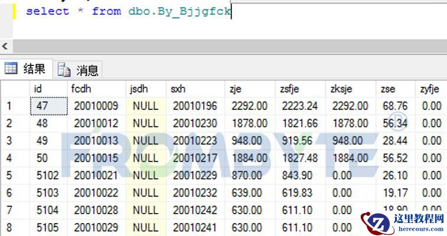Click sxh cell 20010217
Image resolution: width=447 pixels, height=236 pixels.
(x=195, y=158)
